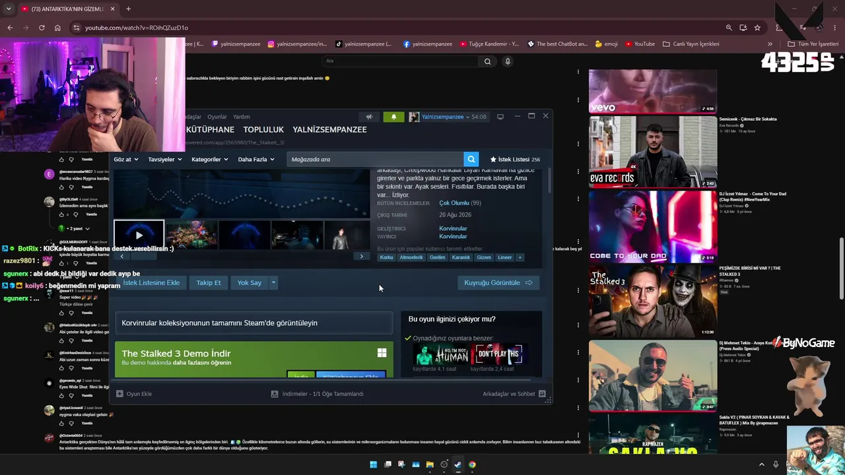The height and width of the screenshot is (475, 845).
Task: Click the taskbar microphone tray icon
Action: tap(776, 464)
